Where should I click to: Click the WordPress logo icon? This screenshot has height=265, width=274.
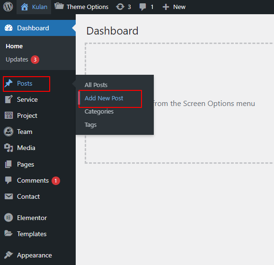point(8,7)
